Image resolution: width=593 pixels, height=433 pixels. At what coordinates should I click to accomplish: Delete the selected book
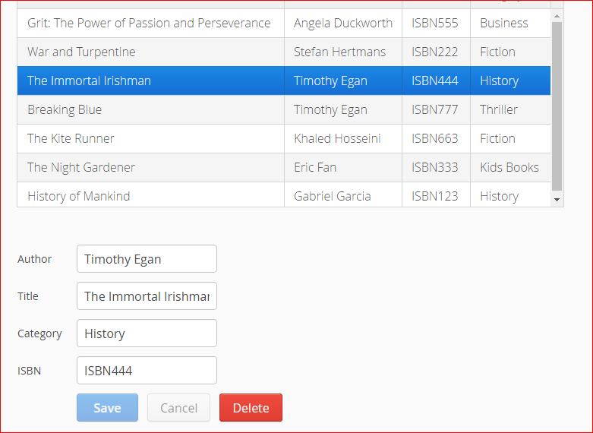click(251, 408)
